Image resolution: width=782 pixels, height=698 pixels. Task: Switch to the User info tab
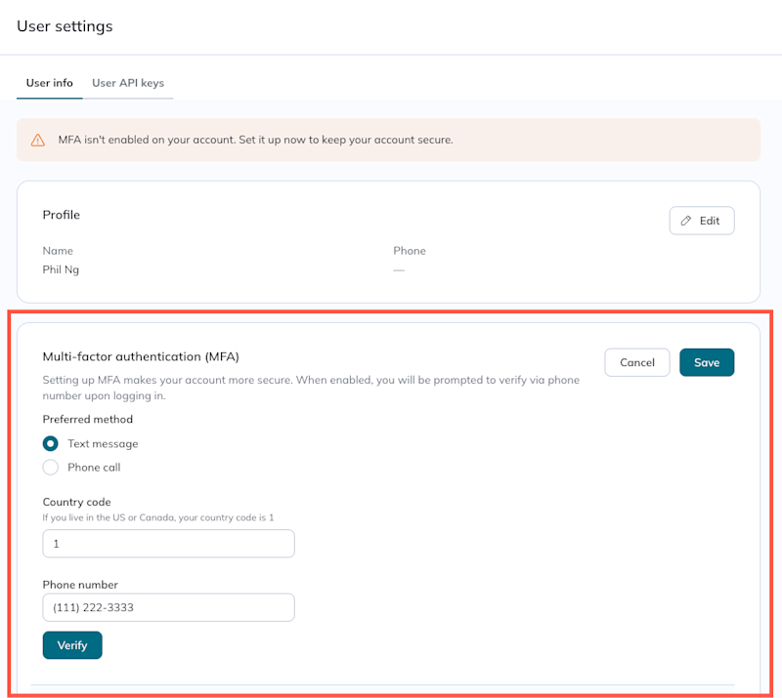(50, 83)
